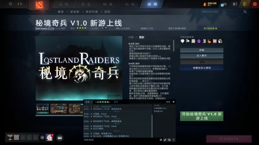The height and width of the screenshot is (145, 259).
Task: Click the pop-out chat window icon
Action: [169, 140]
